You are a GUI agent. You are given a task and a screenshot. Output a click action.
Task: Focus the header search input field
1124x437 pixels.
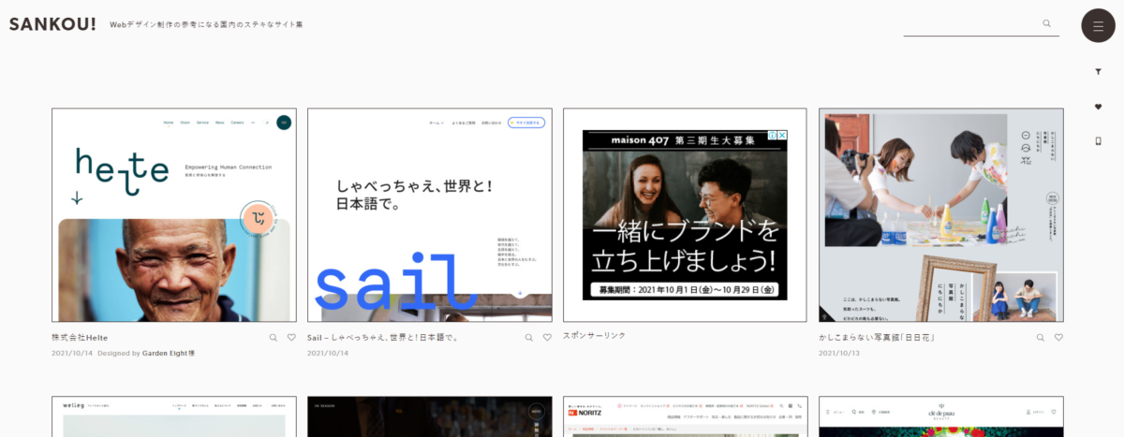pos(971,24)
